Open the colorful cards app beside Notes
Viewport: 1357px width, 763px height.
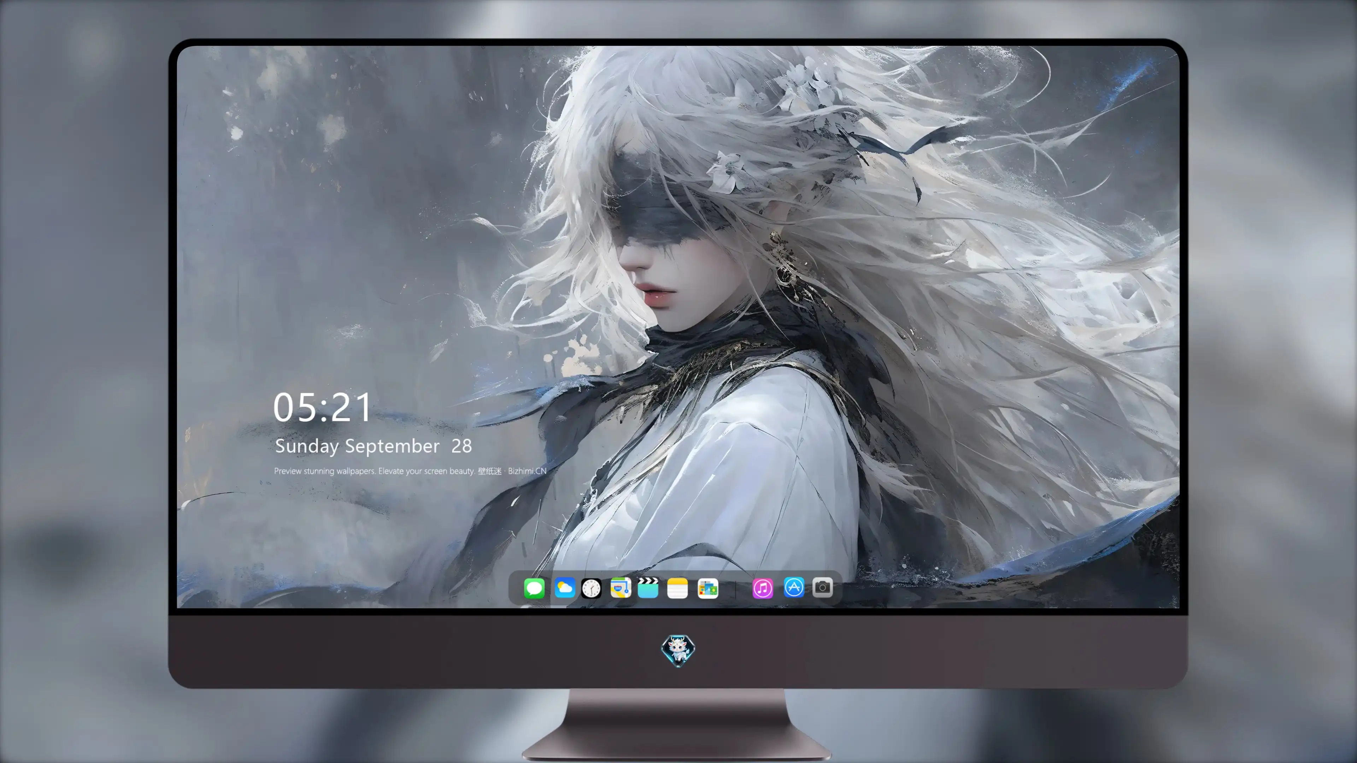point(707,588)
